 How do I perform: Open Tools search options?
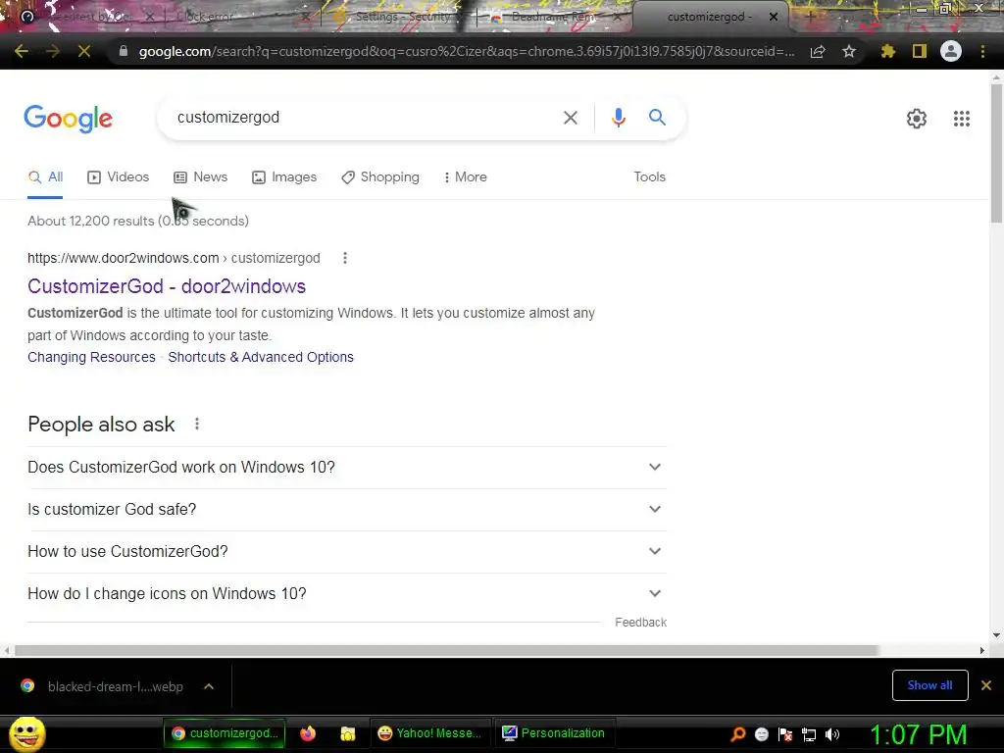[650, 176]
